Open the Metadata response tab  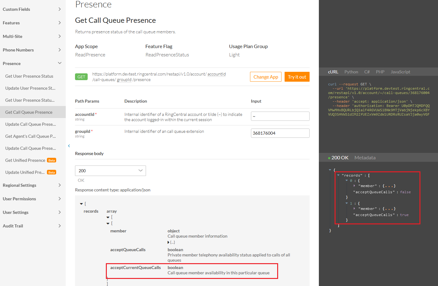365,157
